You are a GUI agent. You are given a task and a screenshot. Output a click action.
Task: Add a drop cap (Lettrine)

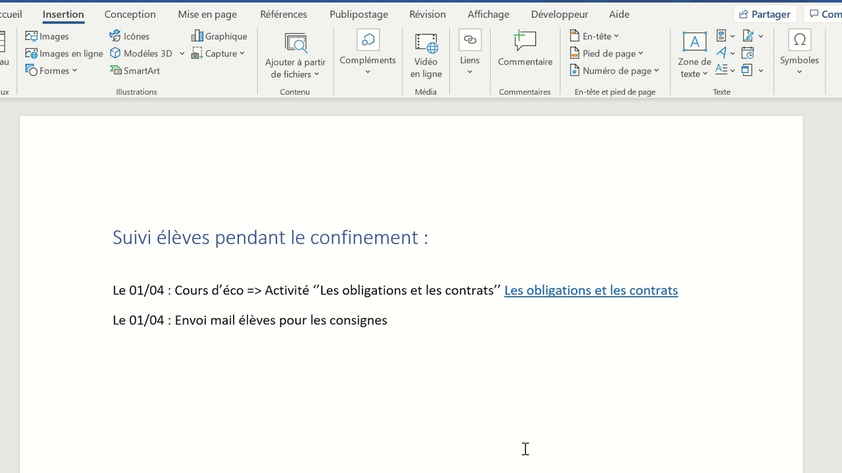[726, 70]
